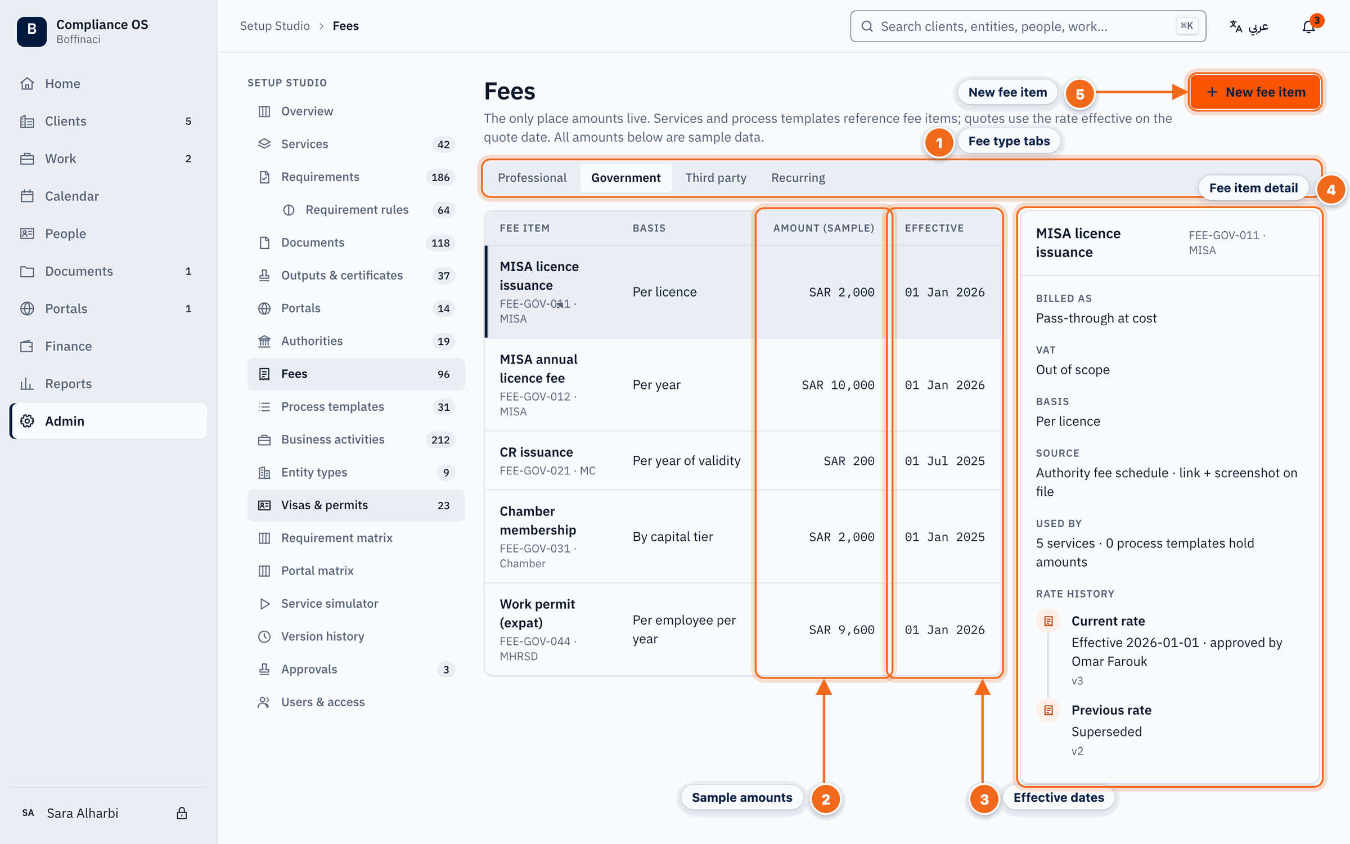Viewport: 1350px width, 844px height.
Task: Focus the search clients field
Action: (1028, 26)
